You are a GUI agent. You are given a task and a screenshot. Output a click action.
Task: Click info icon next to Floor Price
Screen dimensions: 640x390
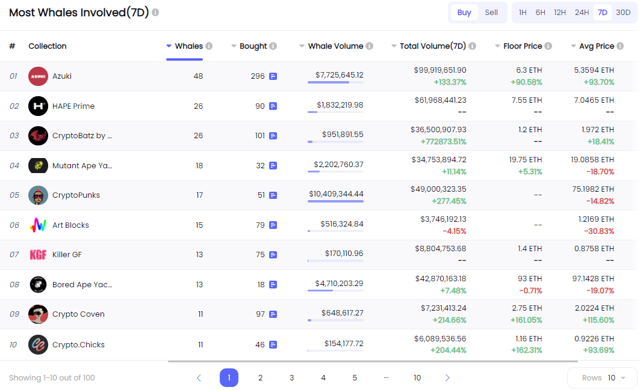(548, 46)
